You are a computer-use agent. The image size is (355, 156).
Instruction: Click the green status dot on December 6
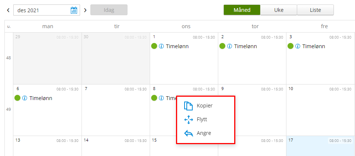(17, 98)
